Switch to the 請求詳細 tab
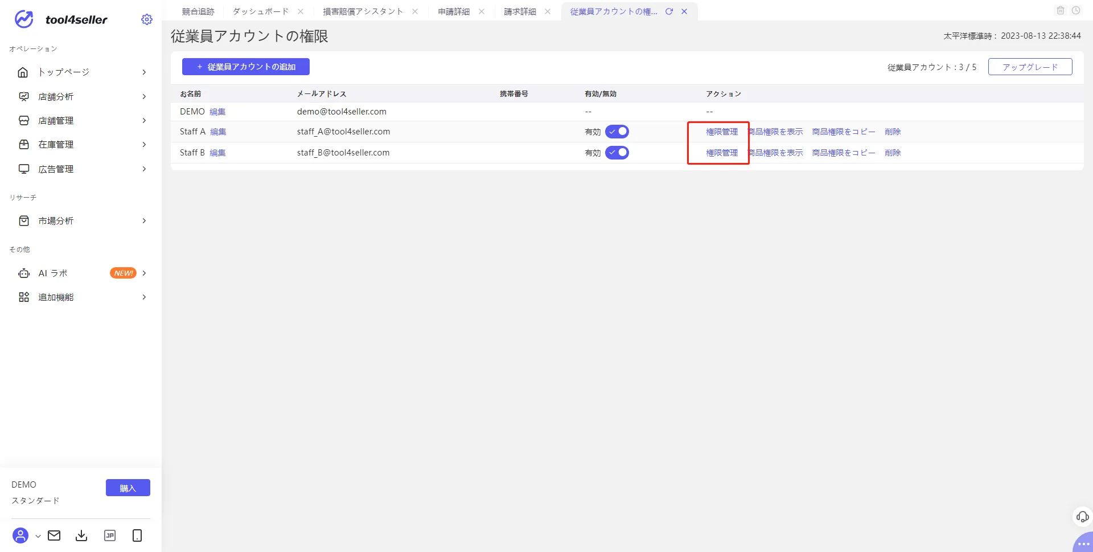The image size is (1093, 552). coord(520,11)
